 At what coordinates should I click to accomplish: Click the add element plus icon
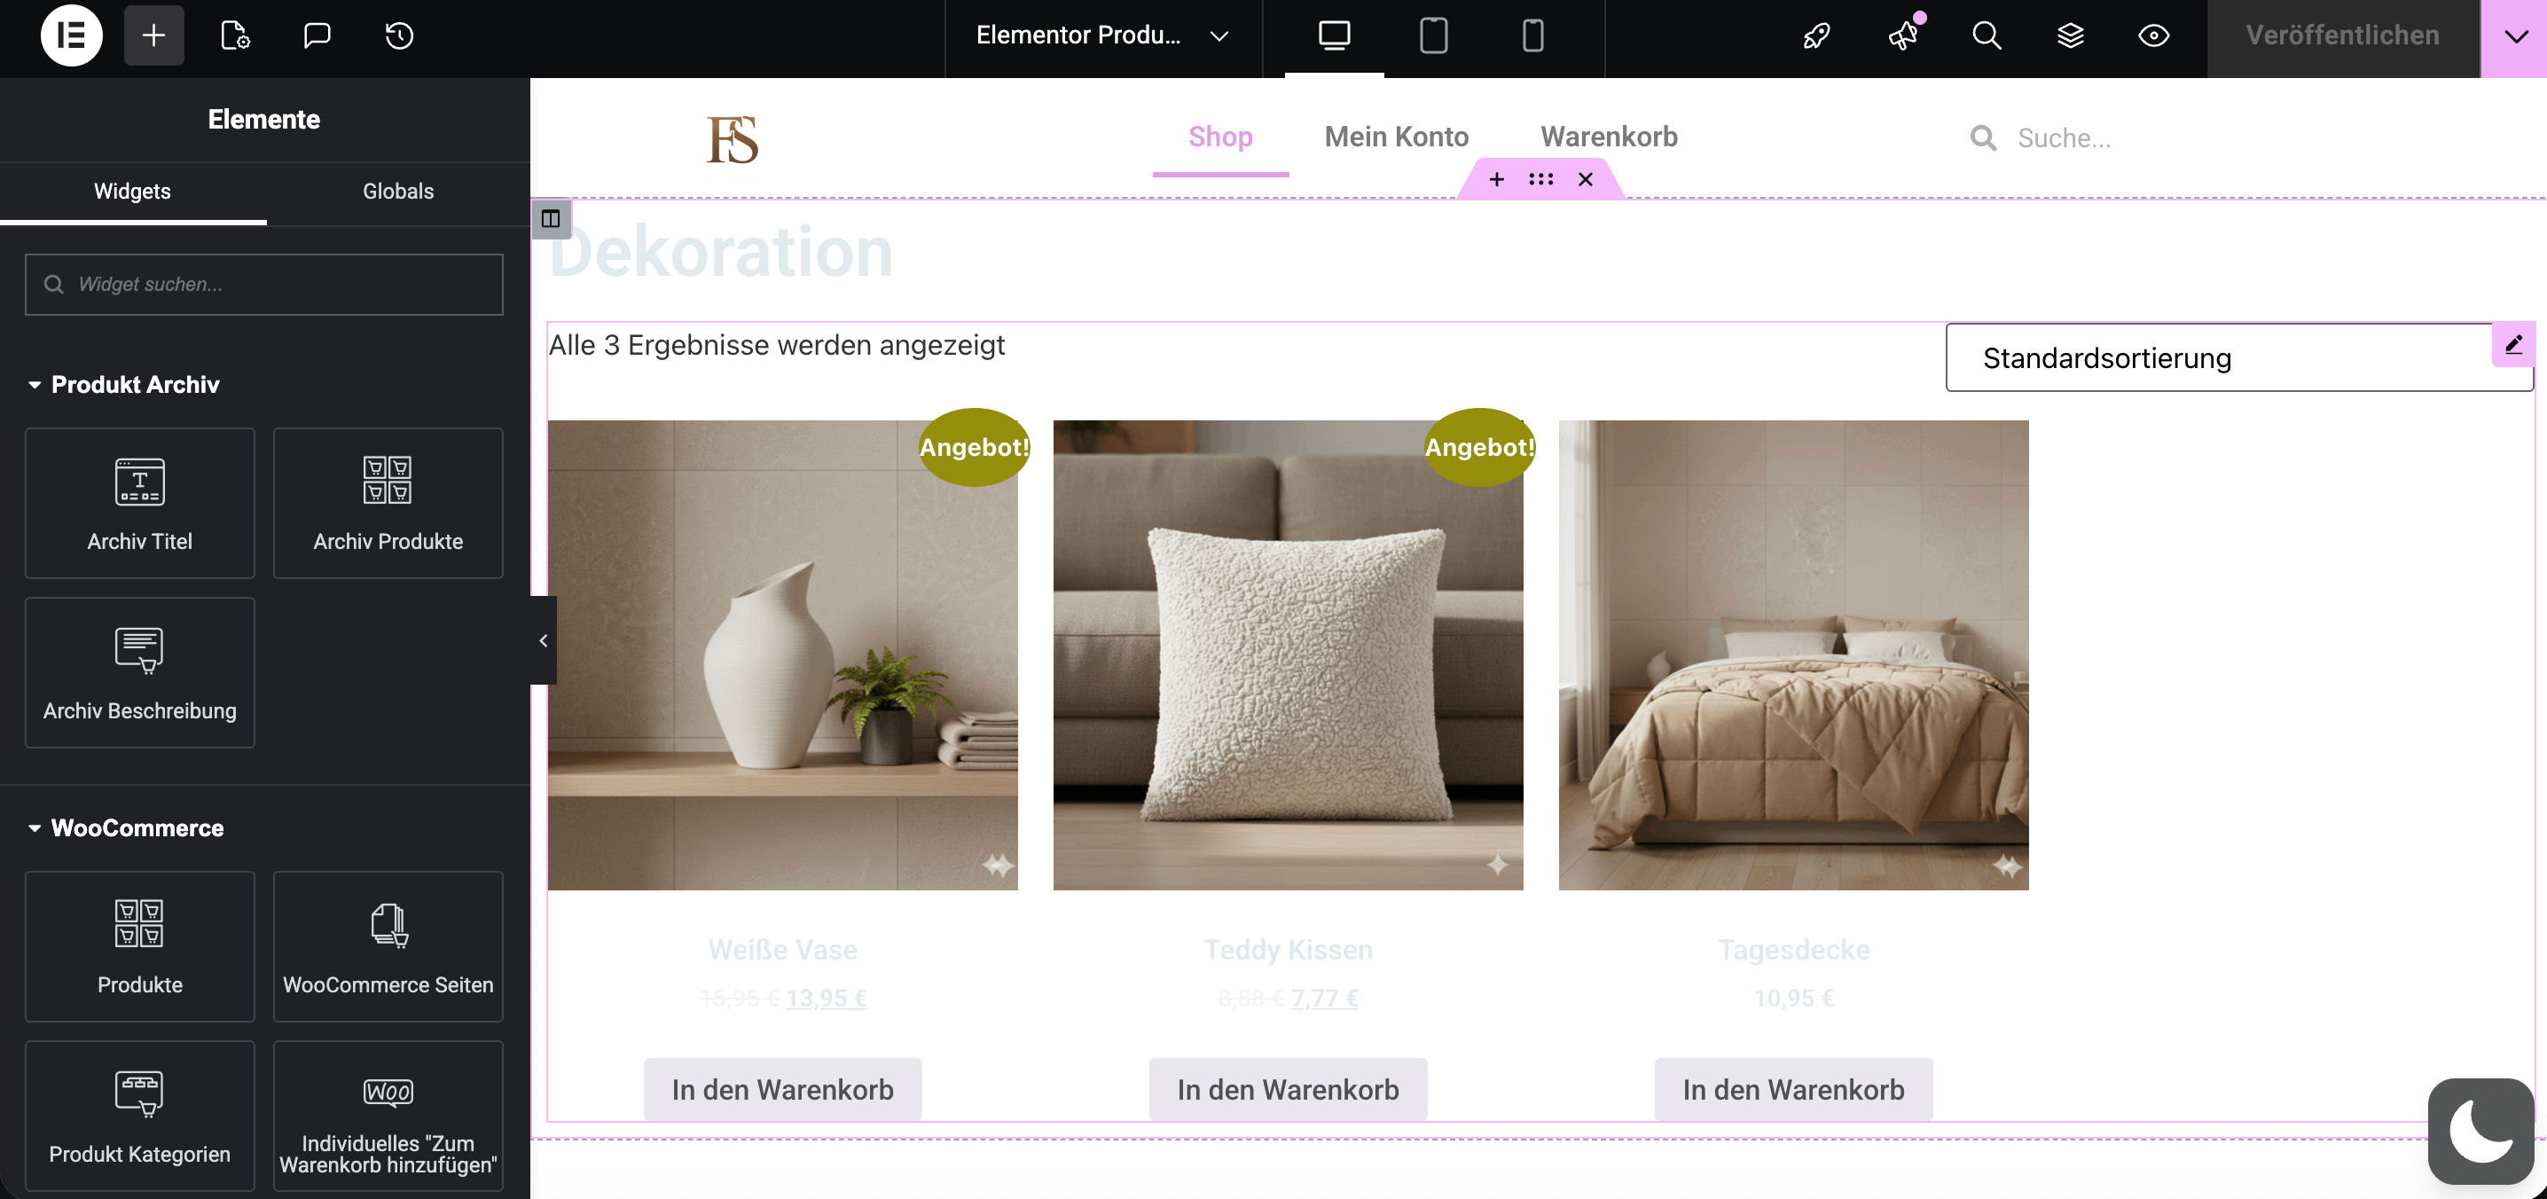[x=153, y=36]
